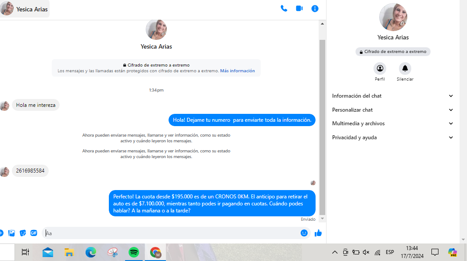Send a thumbs-up like
Viewport: 467px width, 261px height.
pyautogui.click(x=318, y=233)
